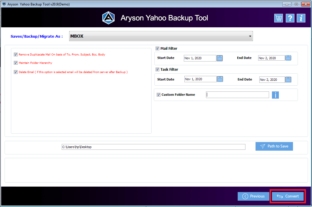Open the Saves/Backup/Migrate As dropdown
Screen dimensions: 312x207
161,36
